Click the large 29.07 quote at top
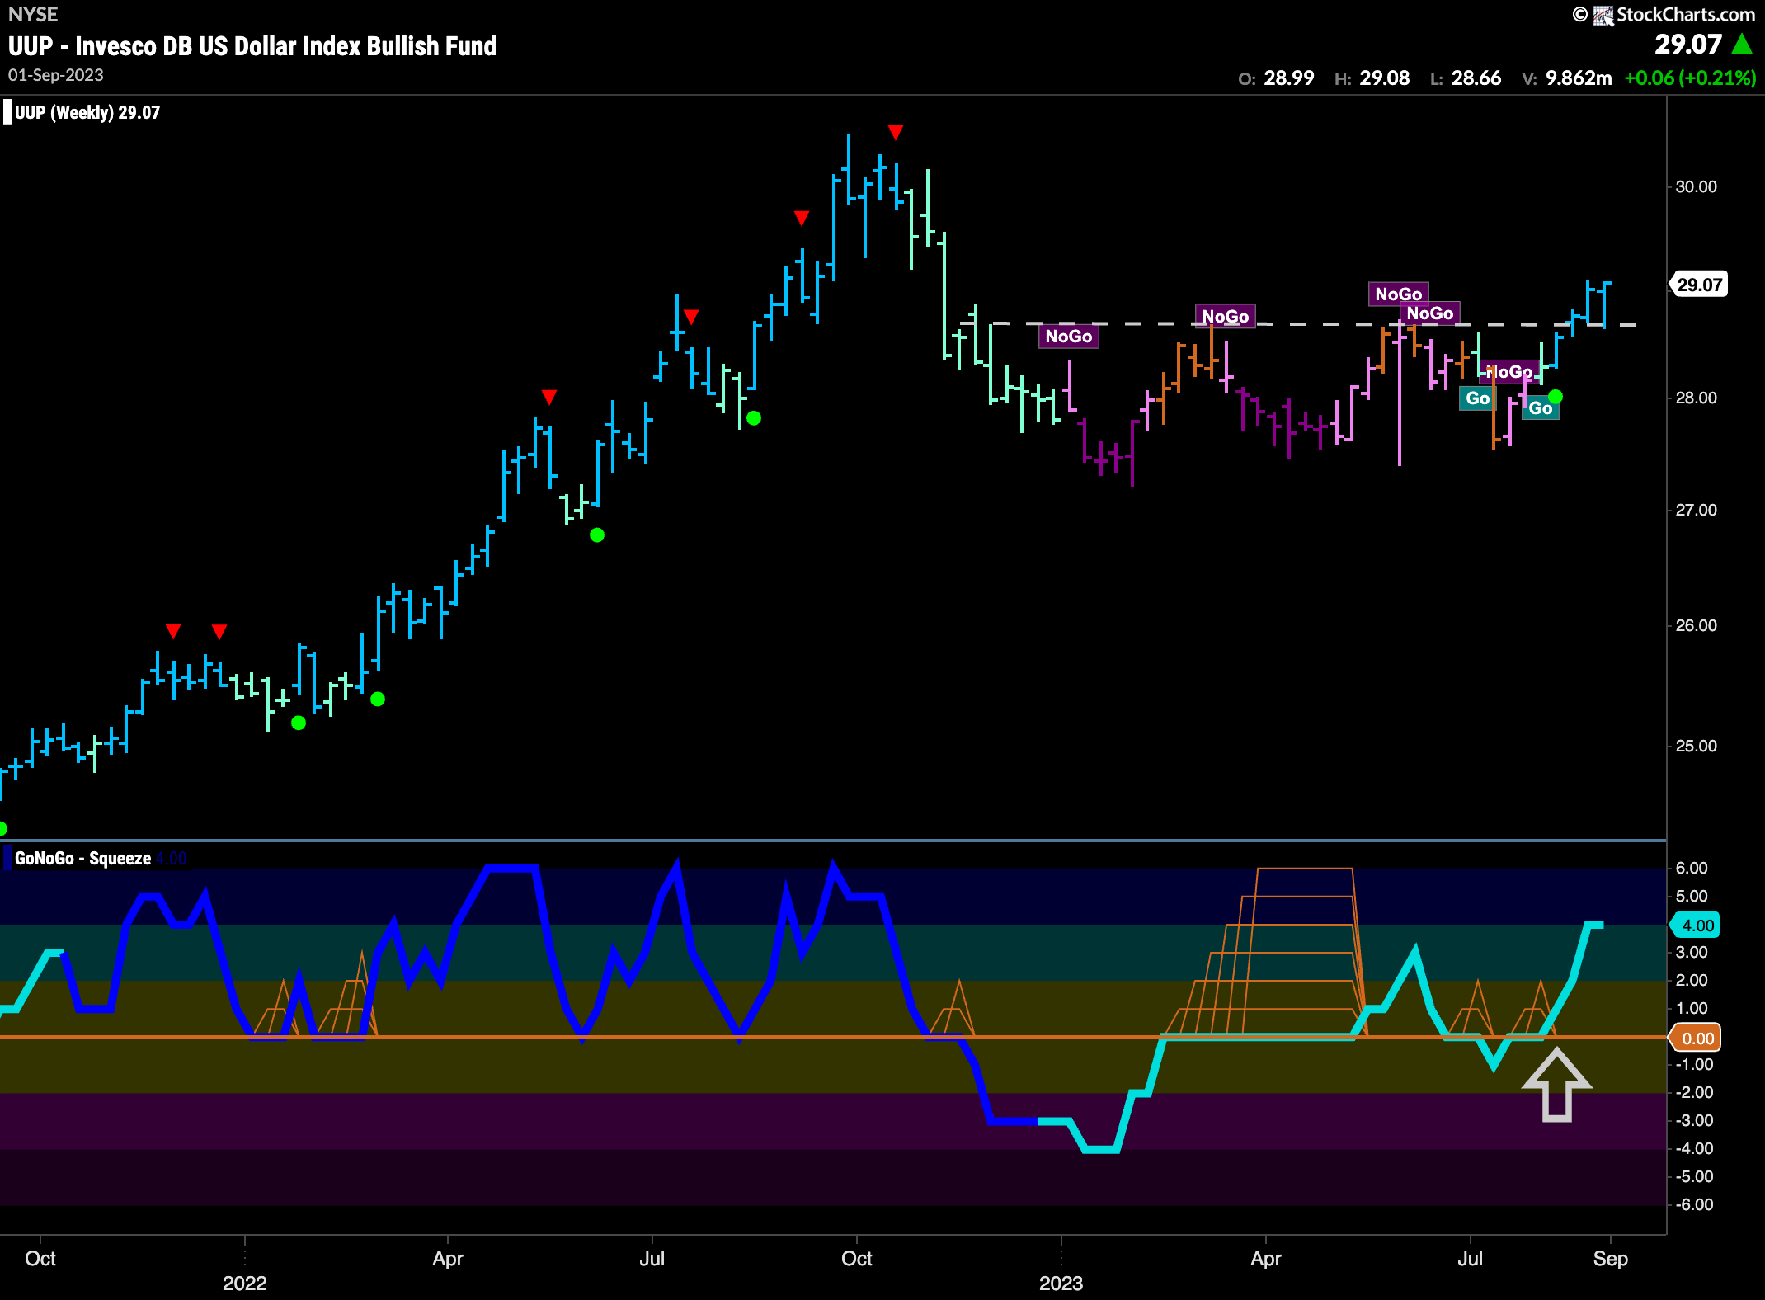The height and width of the screenshot is (1300, 1765). click(x=1688, y=44)
